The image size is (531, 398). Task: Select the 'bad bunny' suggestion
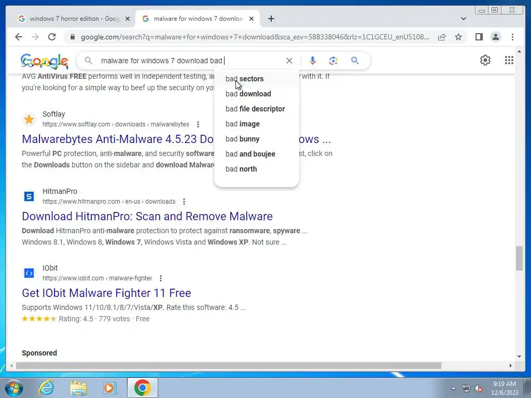pos(256,139)
